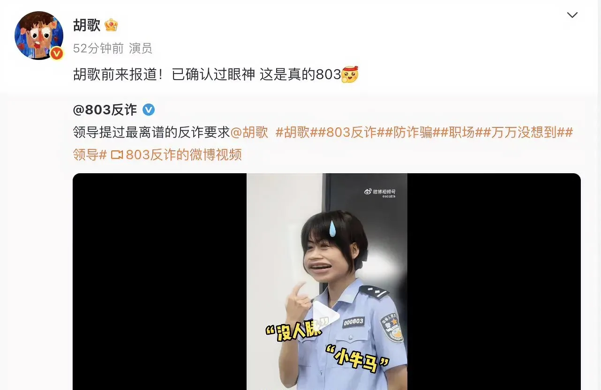Click the crown membership icon beside 胡歌
Image resolution: width=601 pixels, height=390 pixels.
[111, 25]
